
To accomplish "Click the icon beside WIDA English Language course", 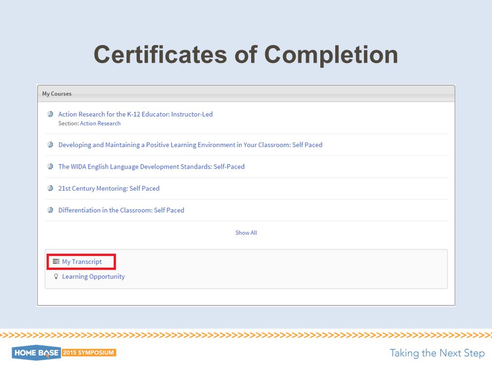I will (50, 166).
